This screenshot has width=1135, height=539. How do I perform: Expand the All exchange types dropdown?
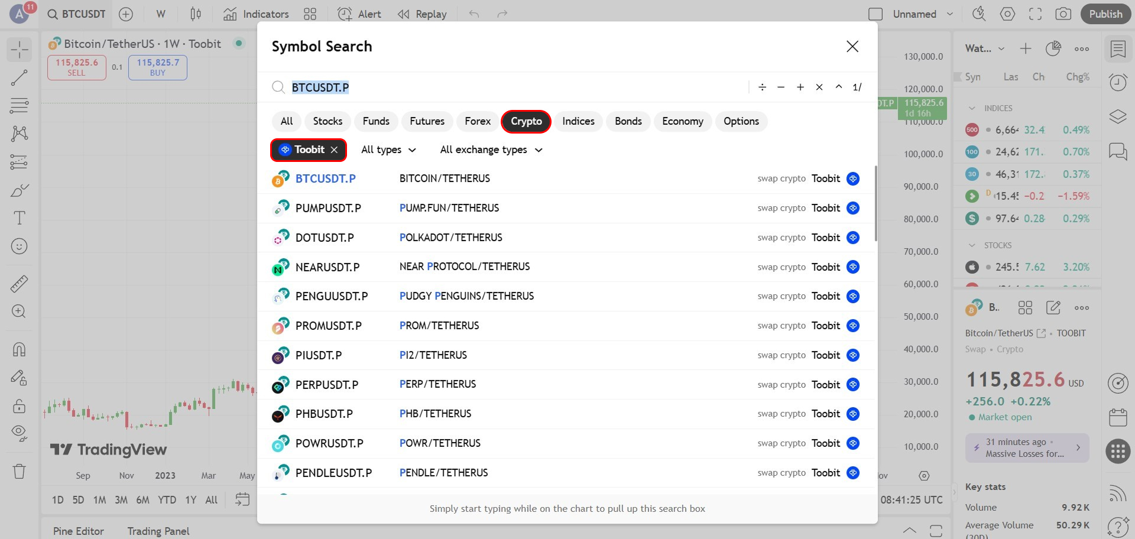point(491,150)
